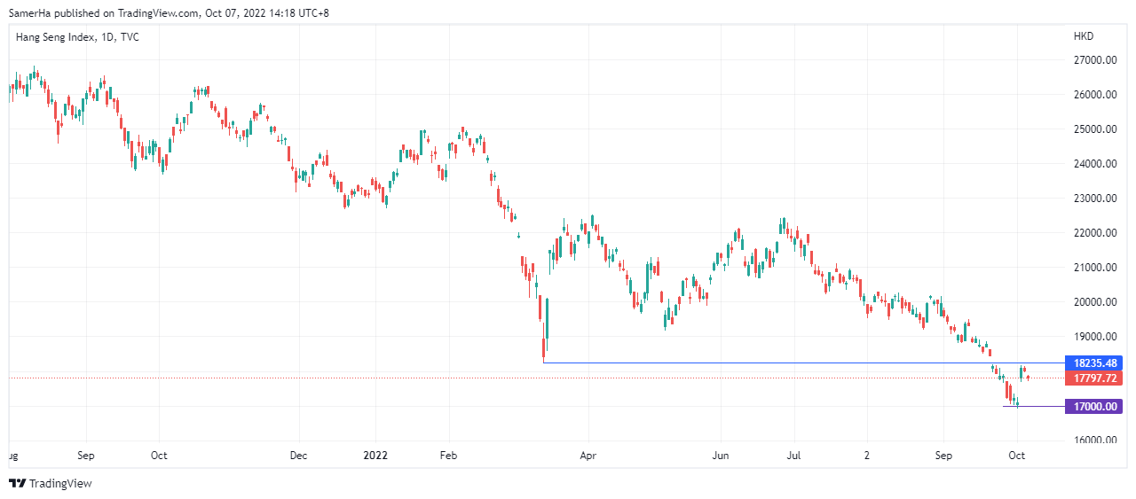The height and width of the screenshot is (499, 1136).
Task: Select the 2022 year label on time axis
Action: pyautogui.click(x=375, y=456)
